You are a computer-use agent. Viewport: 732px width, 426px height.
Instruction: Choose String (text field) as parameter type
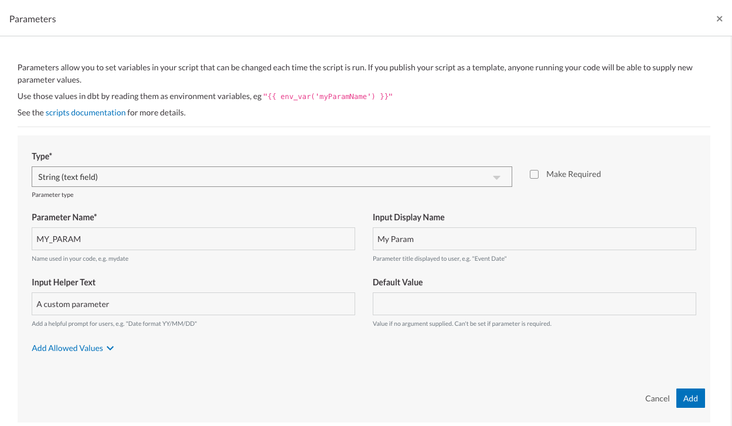(271, 176)
